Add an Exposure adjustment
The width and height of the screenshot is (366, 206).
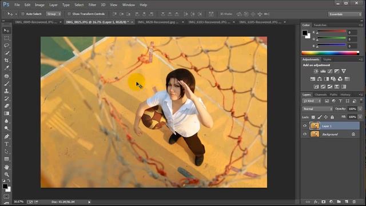click(337, 71)
